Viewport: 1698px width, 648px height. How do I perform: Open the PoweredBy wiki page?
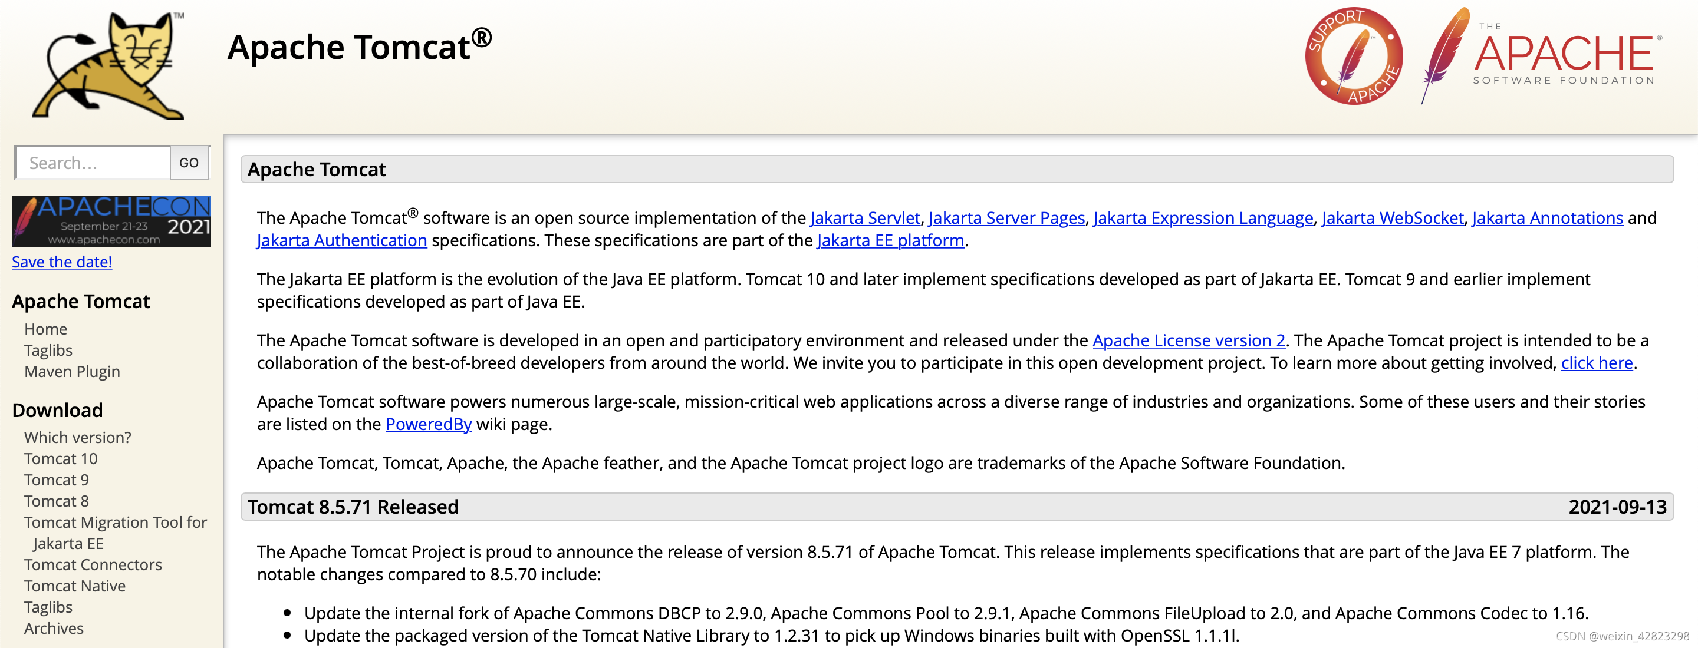[429, 424]
